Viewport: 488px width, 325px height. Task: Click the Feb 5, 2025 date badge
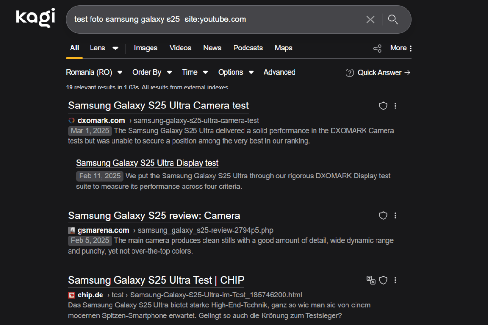click(90, 241)
